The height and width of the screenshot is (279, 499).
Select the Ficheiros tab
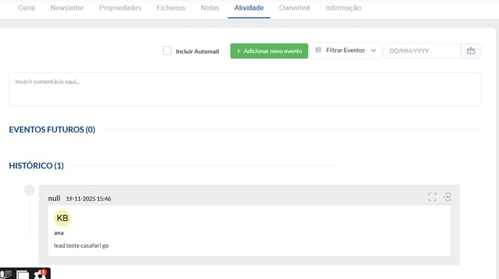171,8
